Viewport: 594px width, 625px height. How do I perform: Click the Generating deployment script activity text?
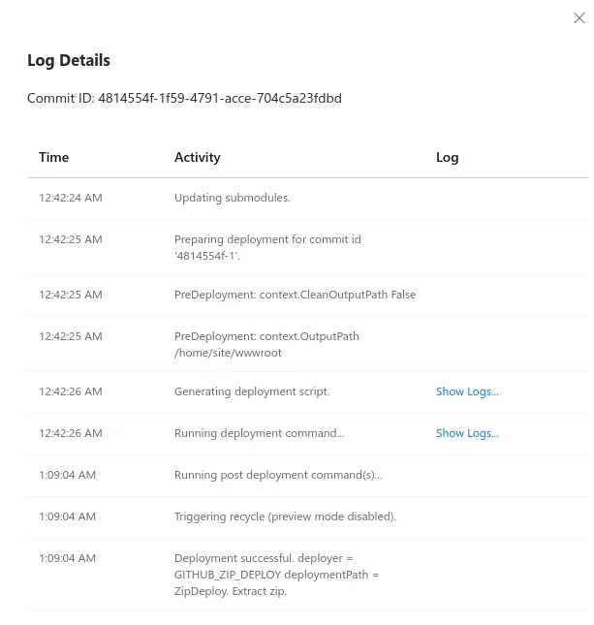click(252, 391)
